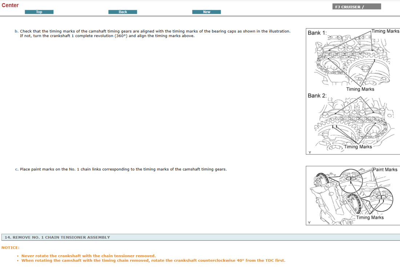Click 'Timing Marks' label below the Bank 1 drawing
The width and height of the screenshot is (400, 274).
click(360, 89)
